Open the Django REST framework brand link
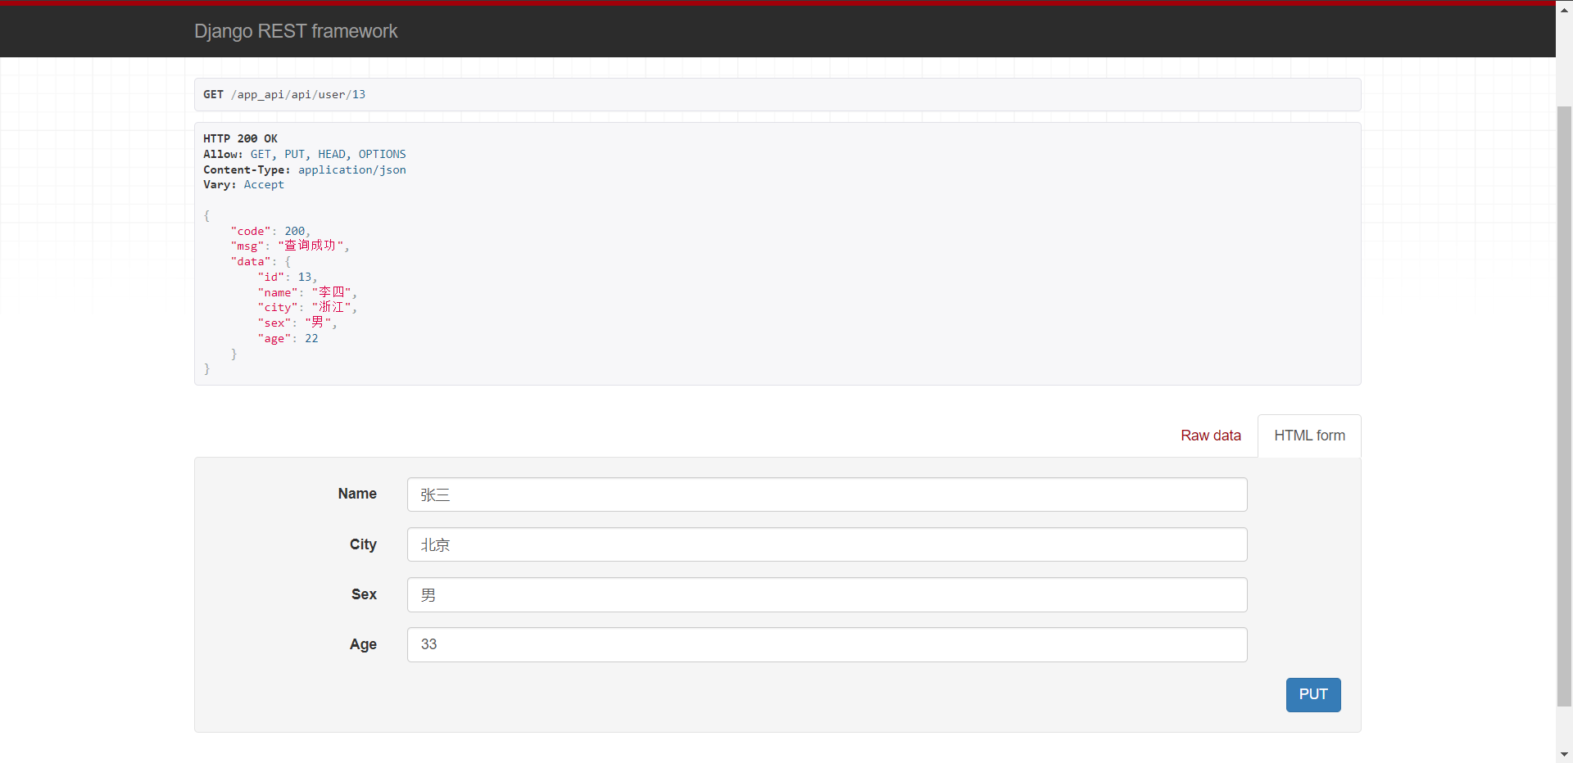Image resolution: width=1573 pixels, height=763 pixels. click(x=296, y=31)
